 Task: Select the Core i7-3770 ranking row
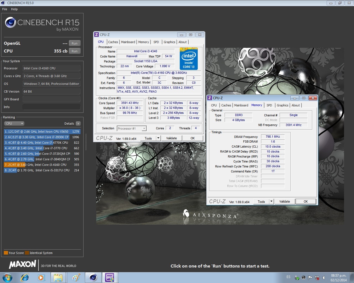tap(42, 148)
